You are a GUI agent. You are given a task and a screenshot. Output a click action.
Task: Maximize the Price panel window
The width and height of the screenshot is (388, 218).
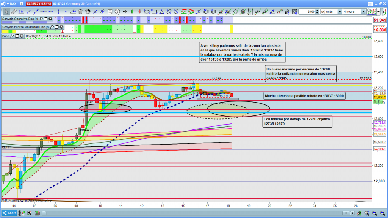17,36
